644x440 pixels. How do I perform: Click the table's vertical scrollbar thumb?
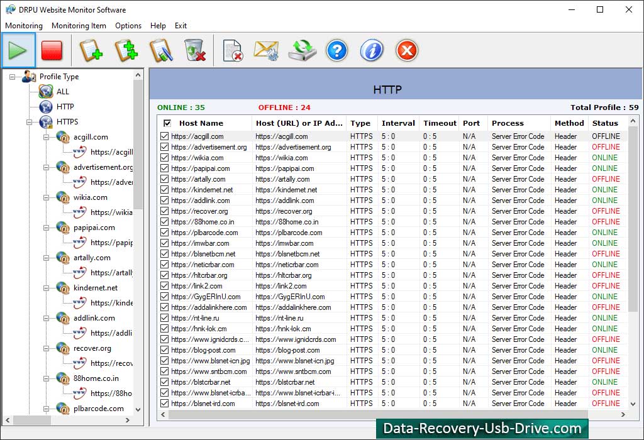click(x=633, y=219)
